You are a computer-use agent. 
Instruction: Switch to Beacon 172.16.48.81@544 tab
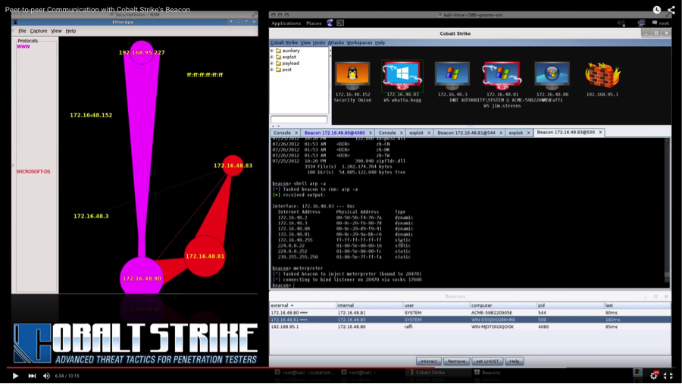(465, 133)
